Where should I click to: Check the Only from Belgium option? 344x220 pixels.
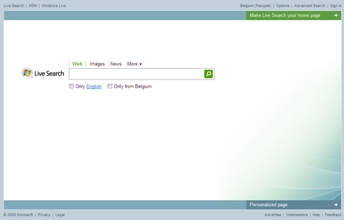pyautogui.click(x=110, y=86)
